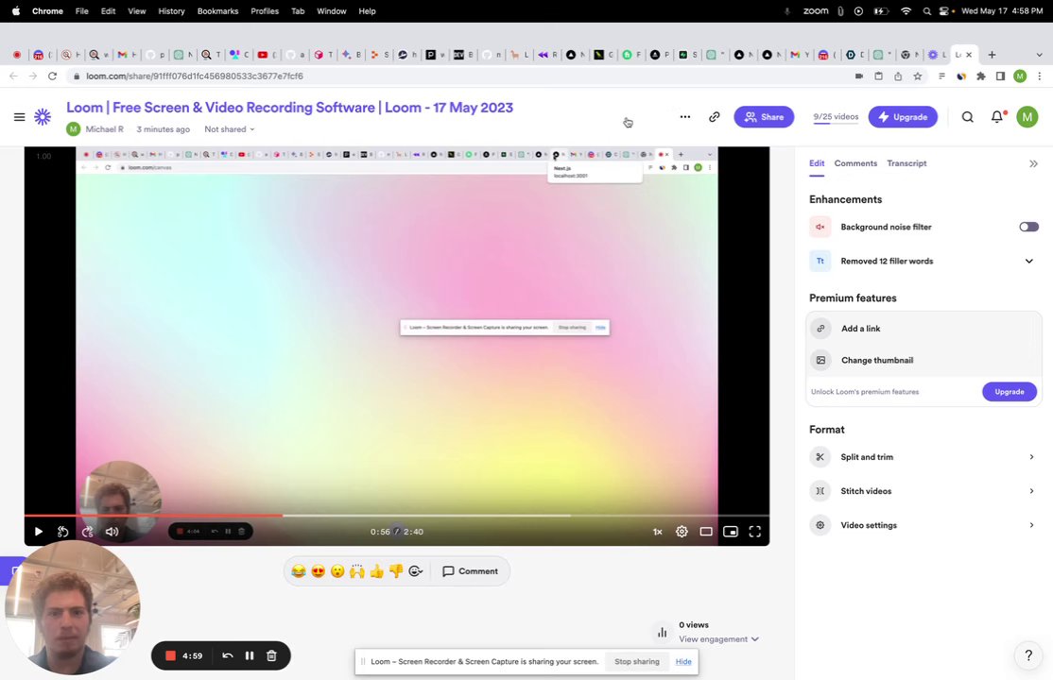Open the three-dots more options menu
Screen dimensions: 1053x680
click(x=685, y=117)
